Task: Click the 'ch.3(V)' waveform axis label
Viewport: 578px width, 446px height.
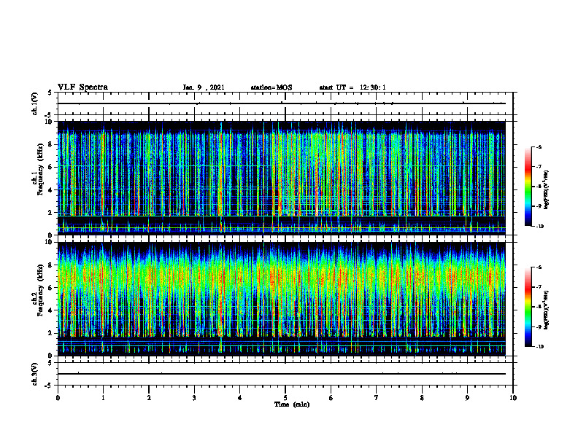Action: [x=35, y=374]
